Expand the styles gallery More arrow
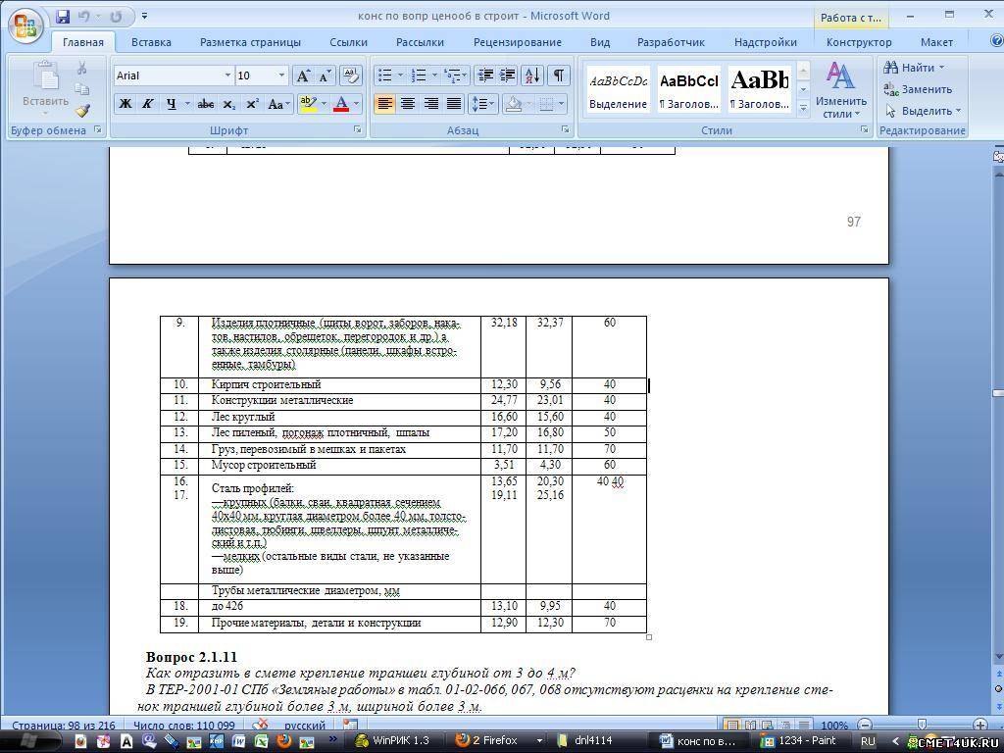The width and height of the screenshot is (1004, 753). [803, 110]
